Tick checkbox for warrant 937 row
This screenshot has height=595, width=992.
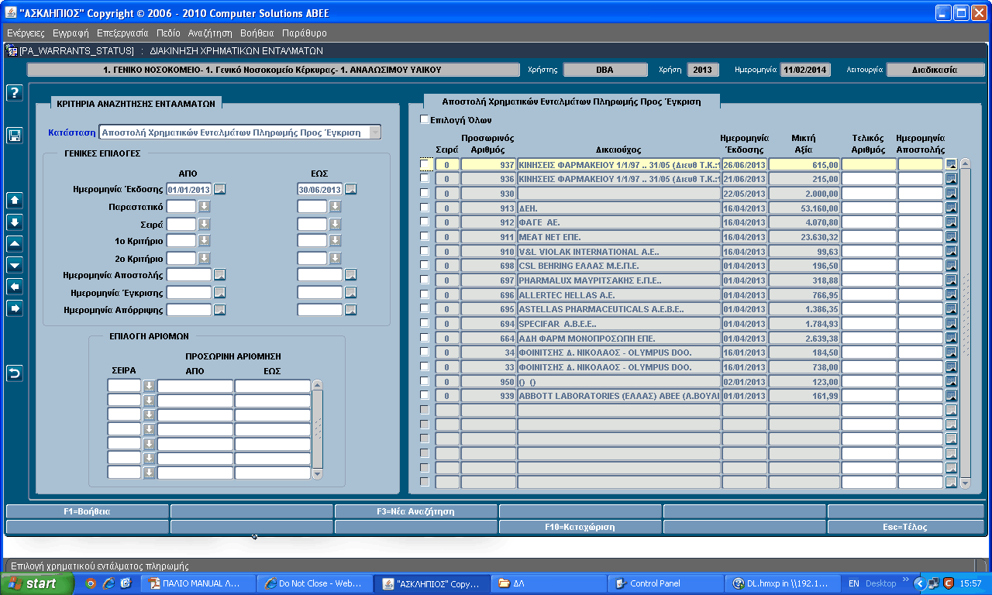425,164
